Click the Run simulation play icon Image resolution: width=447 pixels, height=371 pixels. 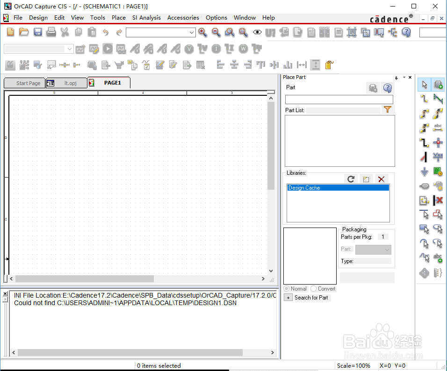(108, 49)
